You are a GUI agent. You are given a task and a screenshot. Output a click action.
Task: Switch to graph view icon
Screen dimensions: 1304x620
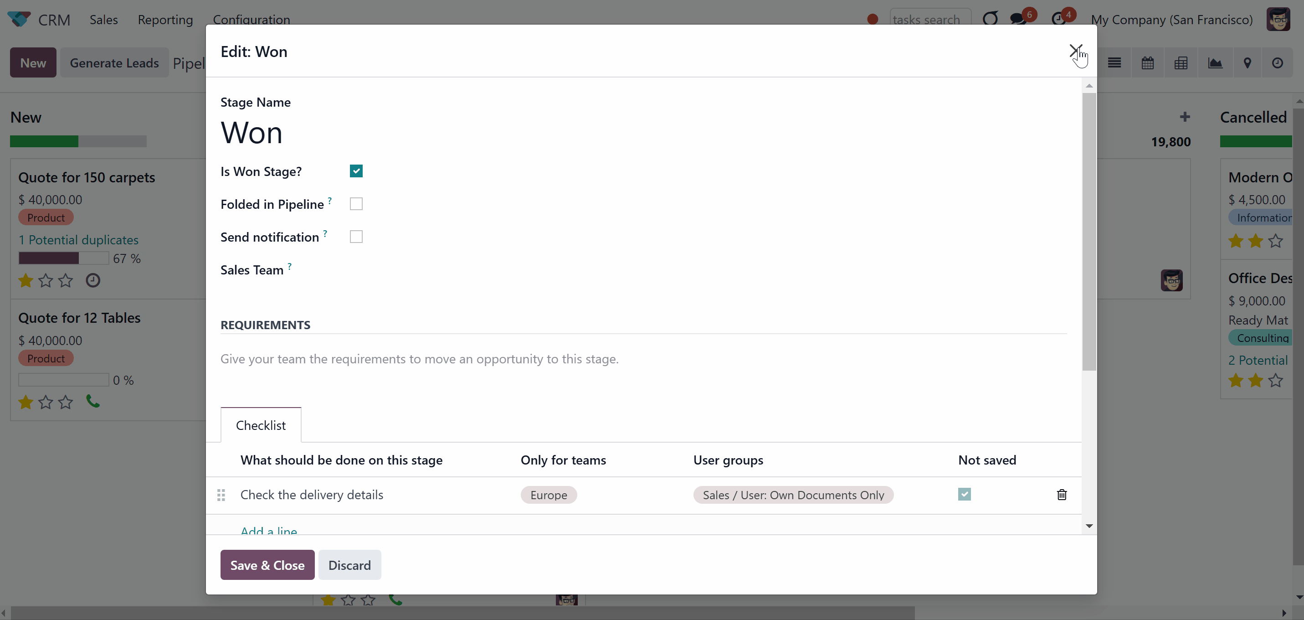(x=1215, y=63)
